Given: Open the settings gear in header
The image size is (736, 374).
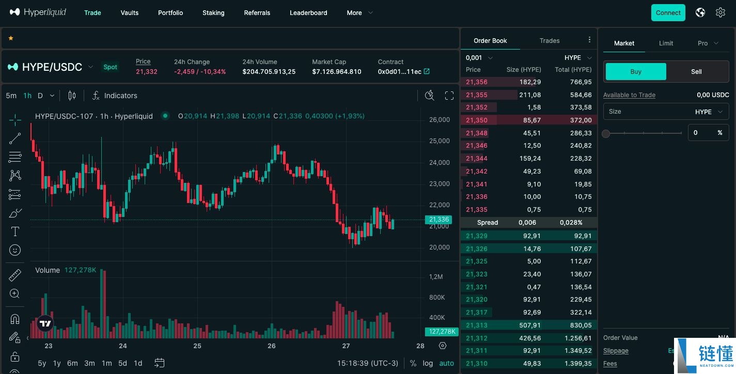Looking at the screenshot, I should (721, 12).
